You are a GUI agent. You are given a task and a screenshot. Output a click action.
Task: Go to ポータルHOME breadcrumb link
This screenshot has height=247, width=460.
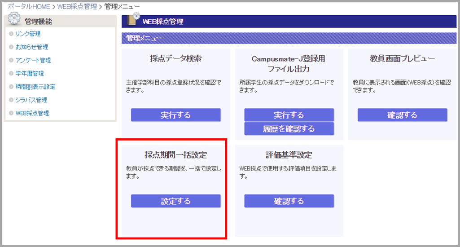[29, 6]
